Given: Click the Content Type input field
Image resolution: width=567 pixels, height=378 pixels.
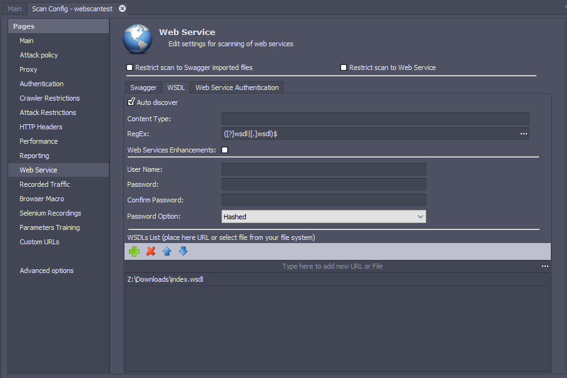Looking at the screenshot, I should [375, 119].
